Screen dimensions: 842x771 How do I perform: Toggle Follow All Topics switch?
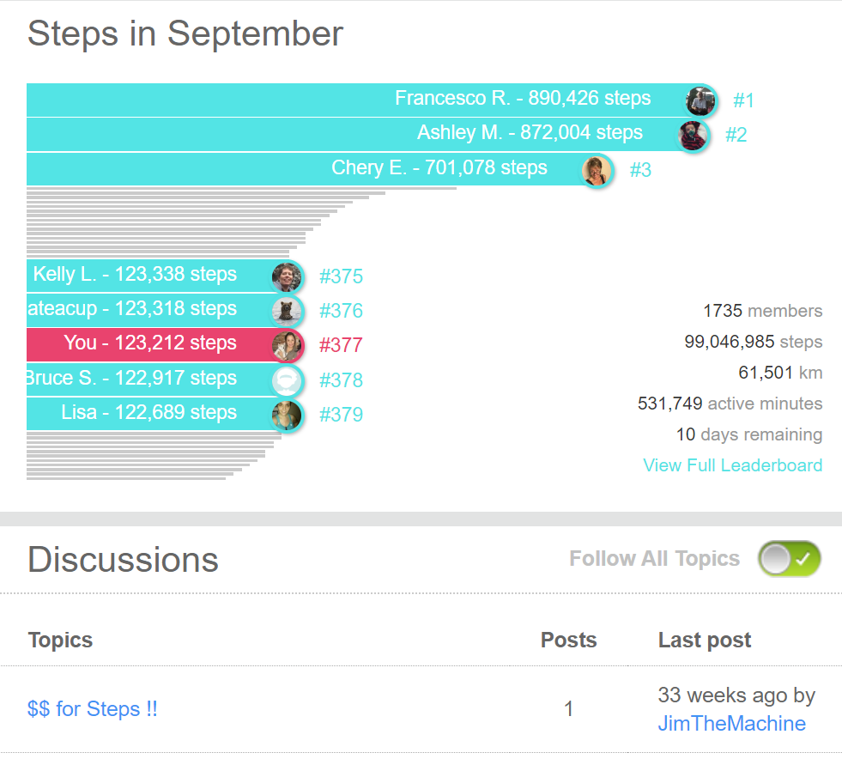click(789, 559)
